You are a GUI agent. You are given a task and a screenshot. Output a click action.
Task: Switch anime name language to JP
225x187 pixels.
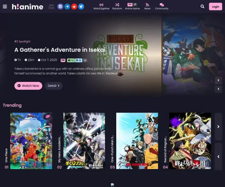tap(135, 4)
